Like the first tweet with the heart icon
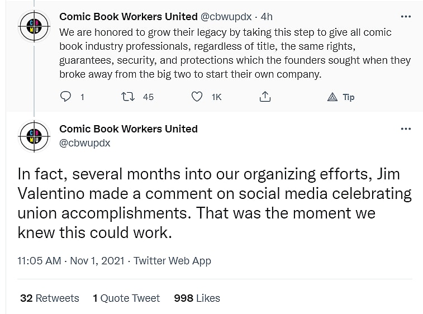The image size is (423, 314). click(197, 97)
